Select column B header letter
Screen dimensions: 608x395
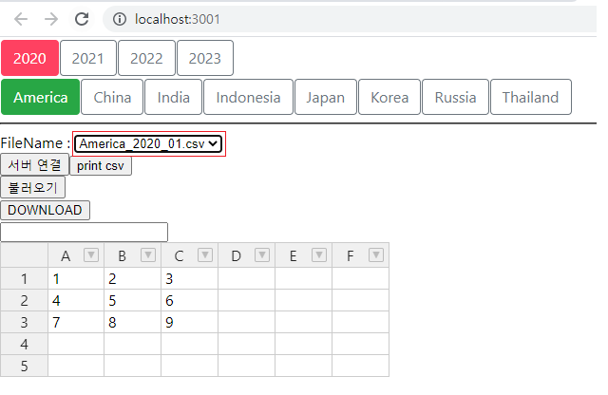[x=123, y=255]
